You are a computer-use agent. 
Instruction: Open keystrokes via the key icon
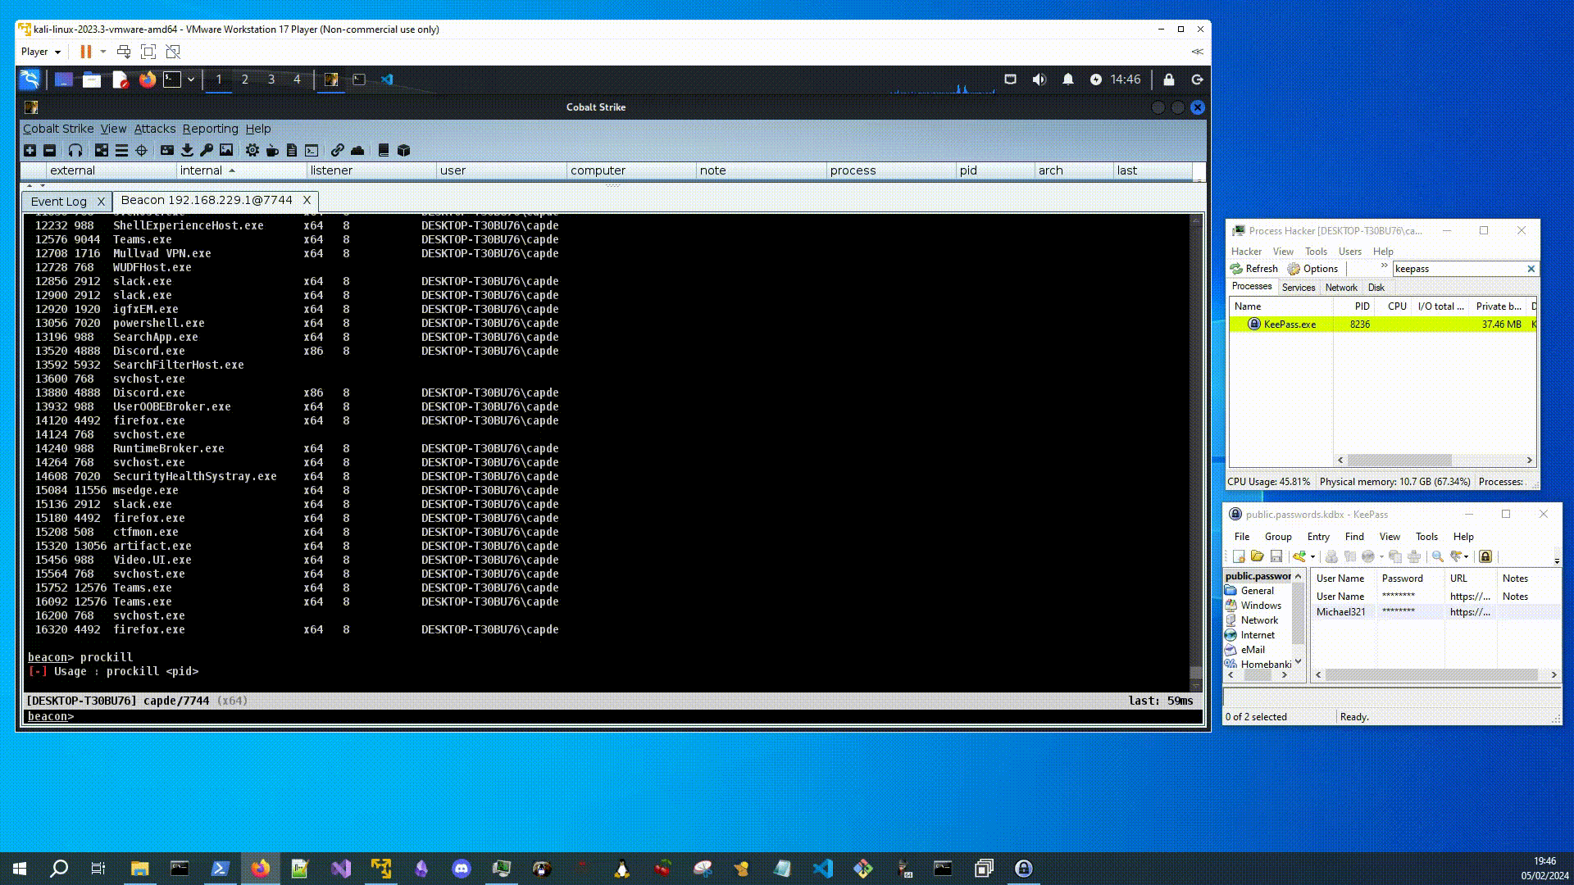(x=207, y=150)
